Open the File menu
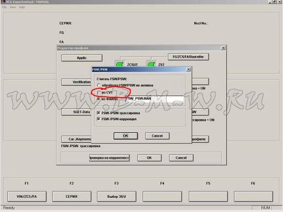The height and width of the screenshot is (212, 283). [4, 7]
